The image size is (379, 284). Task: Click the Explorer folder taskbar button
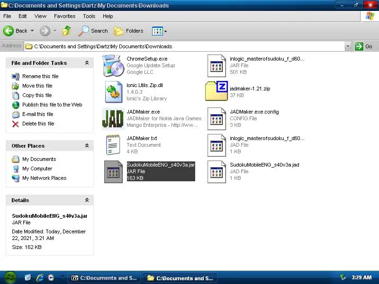click(x=180, y=278)
